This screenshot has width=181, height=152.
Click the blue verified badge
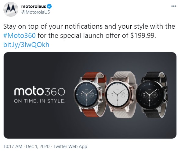tap(49, 6)
